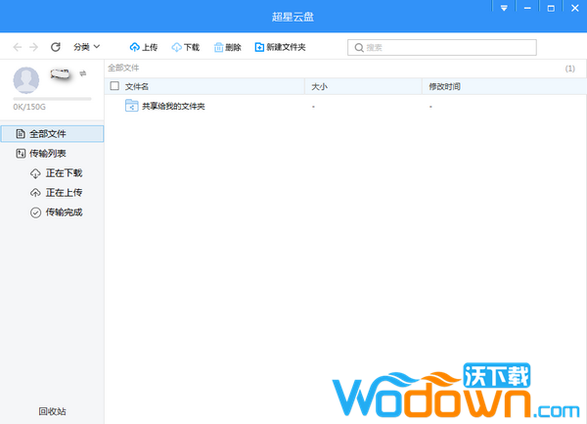Click the user avatar picture
The width and height of the screenshot is (587, 424).
click(x=26, y=80)
